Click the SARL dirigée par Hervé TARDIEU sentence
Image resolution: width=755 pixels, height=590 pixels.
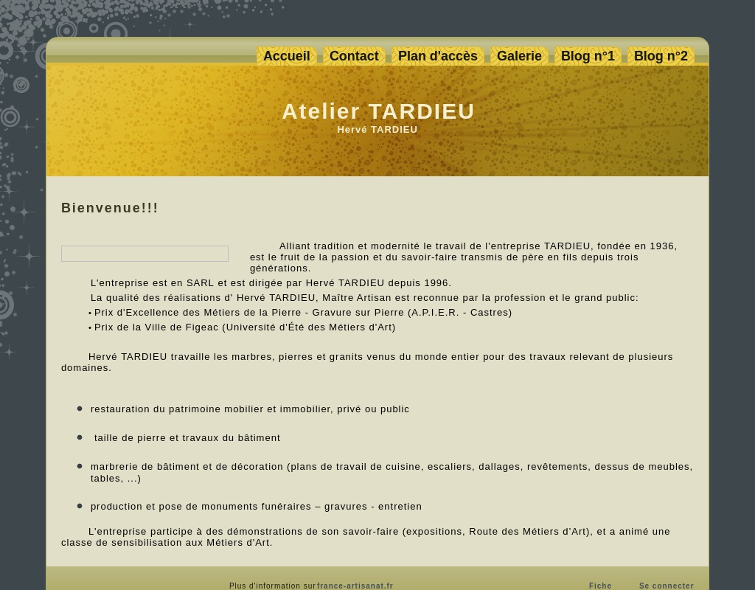[x=271, y=282]
